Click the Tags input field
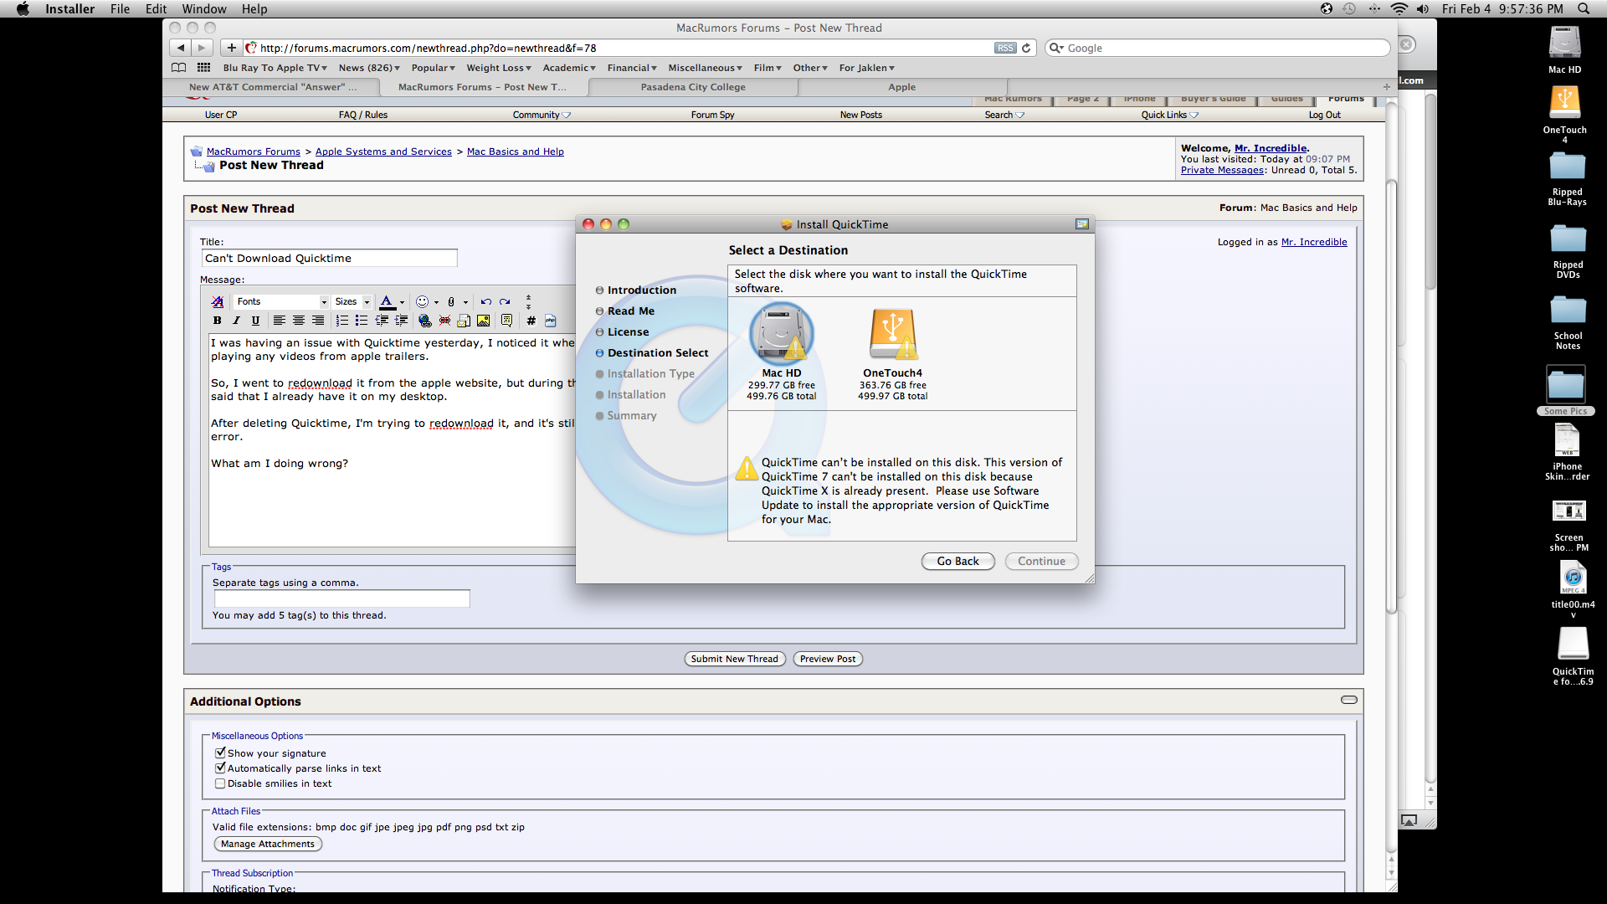 (x=342, y=598)
